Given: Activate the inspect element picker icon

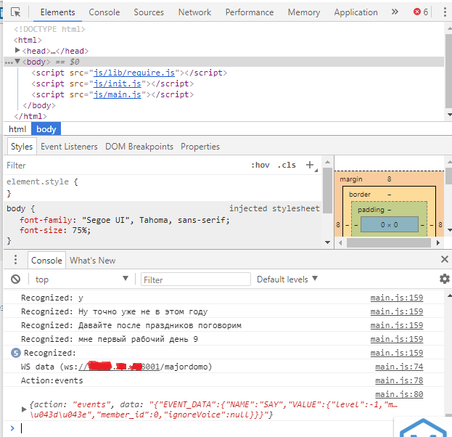Looking at the screenshot, I should 16,12.
